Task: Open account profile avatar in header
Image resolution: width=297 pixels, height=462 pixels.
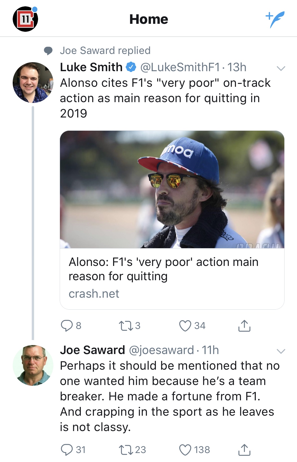Action: [25, 19]
